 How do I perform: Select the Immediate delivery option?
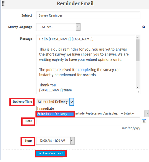[55, 109]
